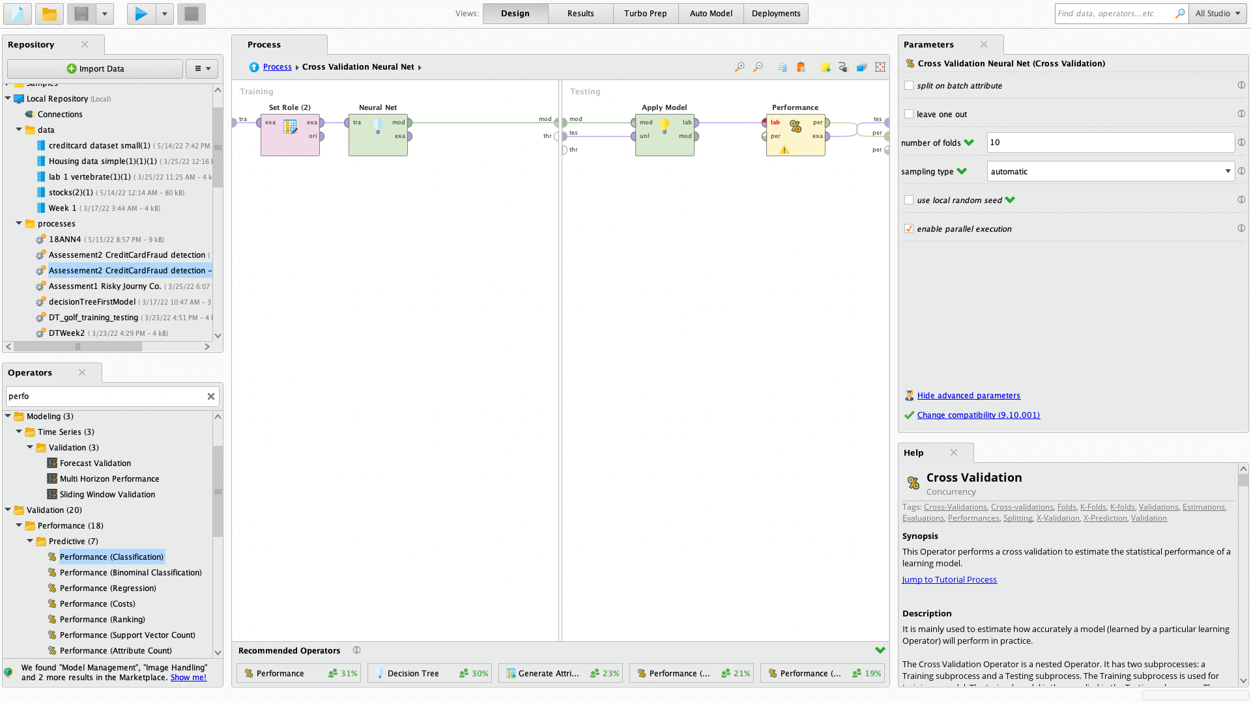The height and width of the screenshot is (703, 1251).
Task: Add a yellow sticky note to process
Action: point(825,67)
